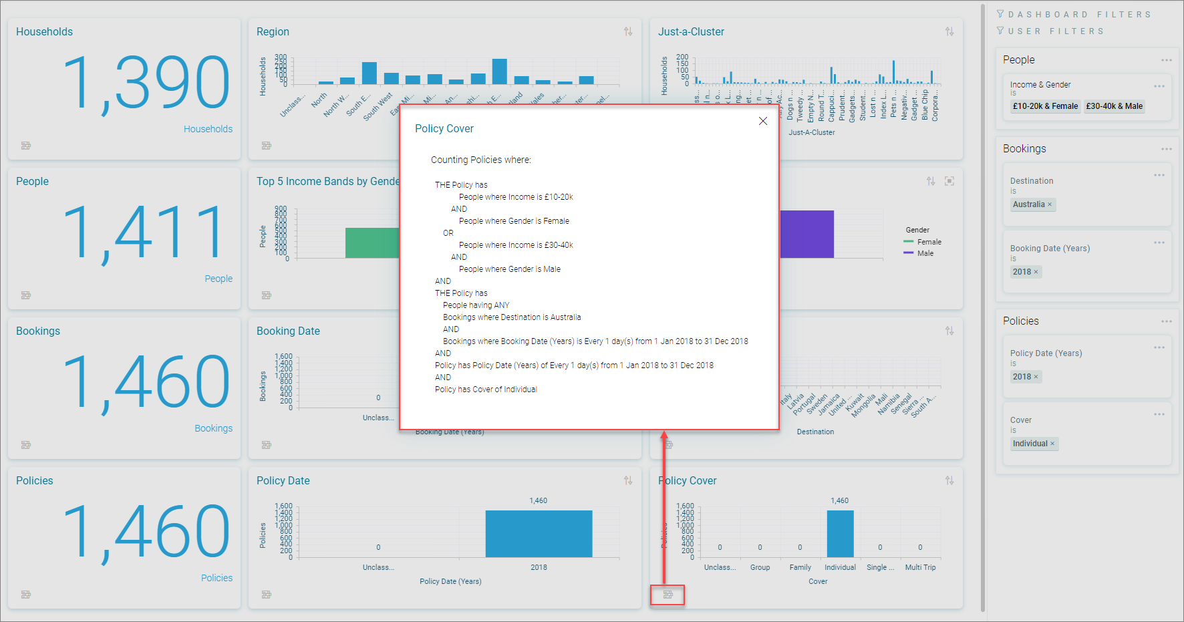The image size is (1184, 622).
Task: Click sort icon on Policy Cover chart
Action: (949, 480)
